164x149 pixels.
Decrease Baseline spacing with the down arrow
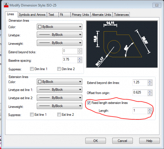pos(80,61)
